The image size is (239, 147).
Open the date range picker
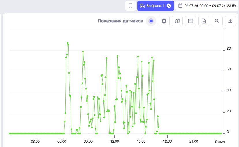[x=207, y=6]
